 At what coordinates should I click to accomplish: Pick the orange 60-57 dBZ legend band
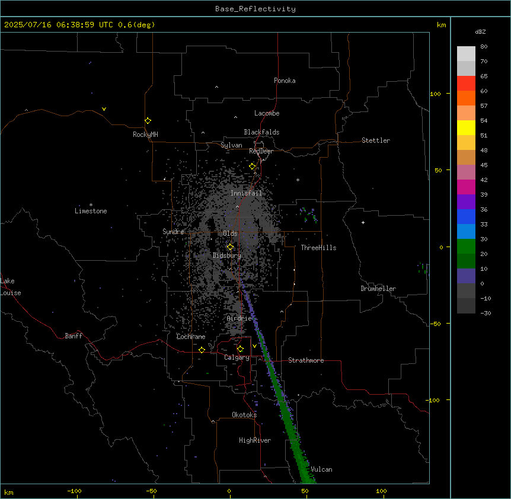[466, 98]
